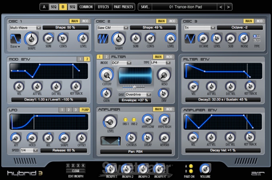Select Mod Env 1 tab
This screenshot has height=180, width=272.
[x=80, y=59]
